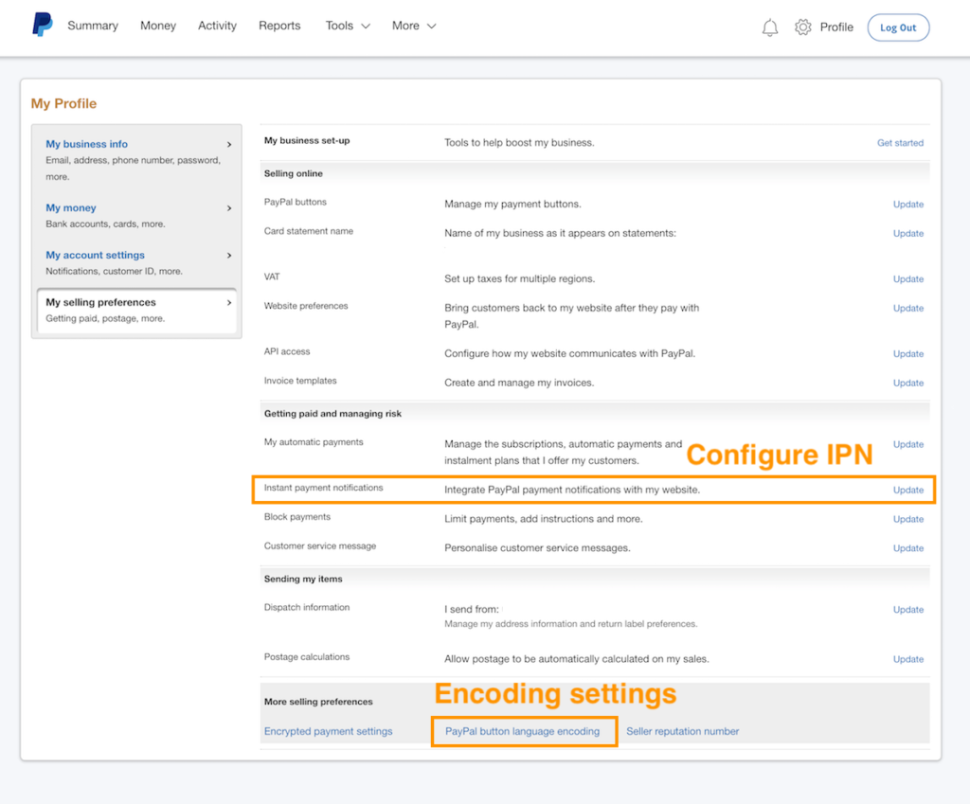Open the Activity menu item

pyautogui.click(x=217, y=26)
